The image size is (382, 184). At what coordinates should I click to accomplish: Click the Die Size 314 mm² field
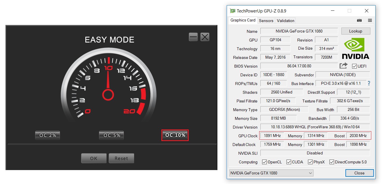click(x=327, y=48)
